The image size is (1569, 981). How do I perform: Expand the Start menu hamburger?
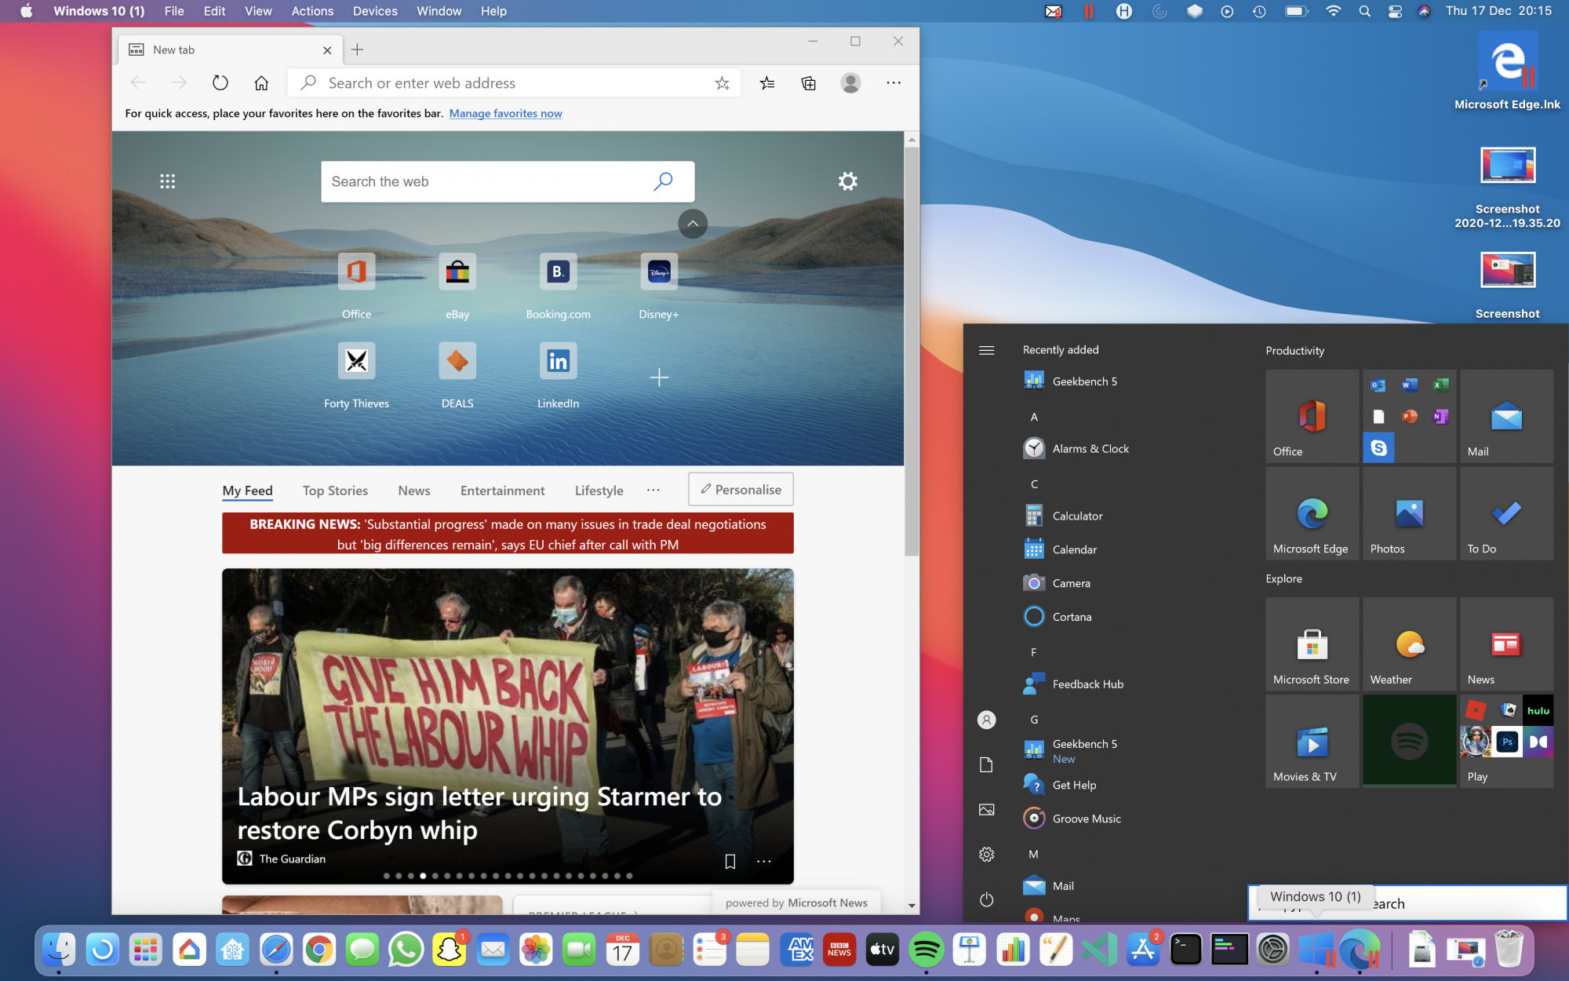986,350
